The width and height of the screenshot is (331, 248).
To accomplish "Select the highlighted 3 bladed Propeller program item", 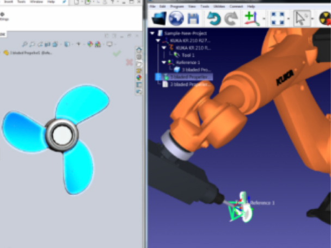I will click(189, 77).
